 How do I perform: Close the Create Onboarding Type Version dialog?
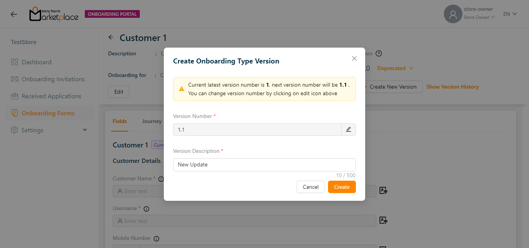354,58
